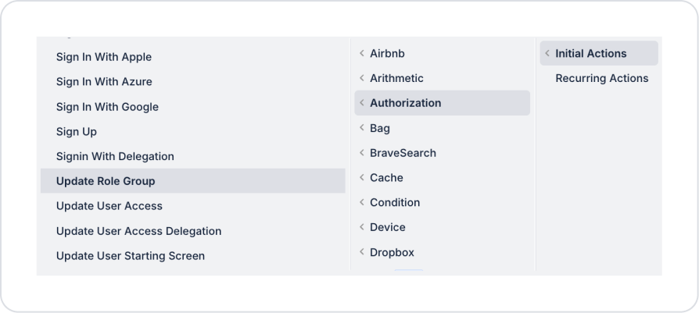Viewport: 699px width, 313px height.
Task: Expand the Arithmetic submenu chevron
Action: [362, 78]
